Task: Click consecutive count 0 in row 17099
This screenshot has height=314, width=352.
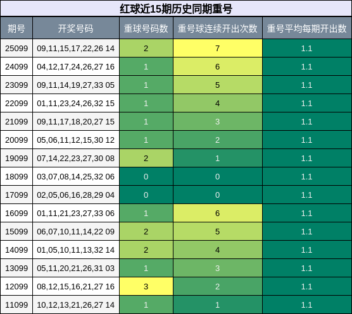Action: (218, 195)
